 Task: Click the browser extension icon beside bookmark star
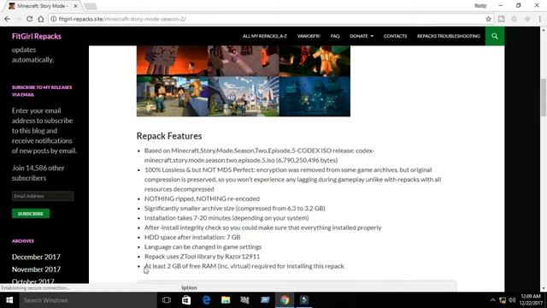(x=502, y=19)
